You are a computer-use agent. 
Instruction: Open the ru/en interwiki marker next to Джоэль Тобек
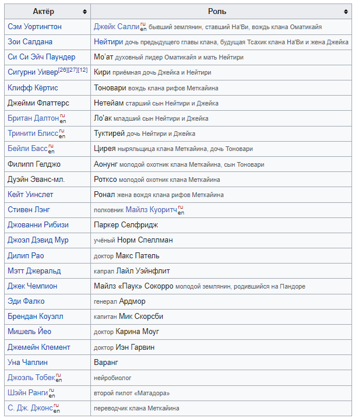59,378
